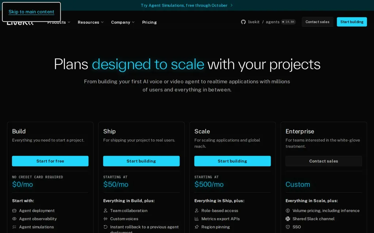The height and width of the screenshot is (233, 374).
Task: Click the designed to scale headline text
Action: tap(148, 64)
